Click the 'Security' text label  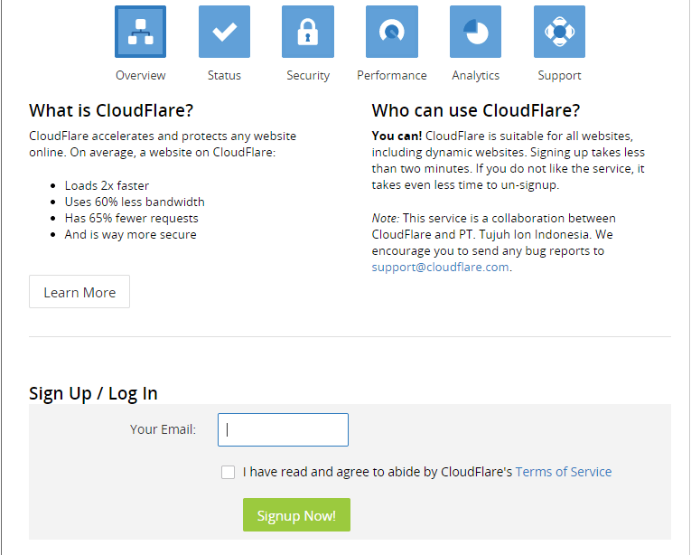[308, 76]
